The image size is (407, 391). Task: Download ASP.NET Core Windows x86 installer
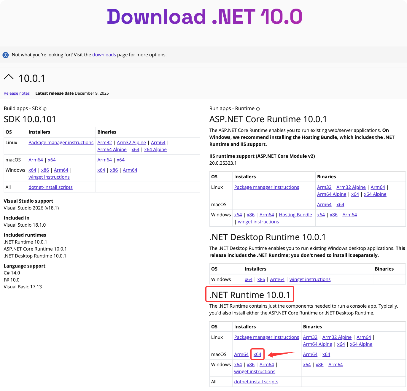click(x=251, y=215)
